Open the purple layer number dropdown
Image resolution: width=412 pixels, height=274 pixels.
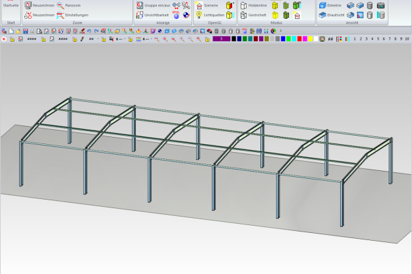click(x=221, y=39)
